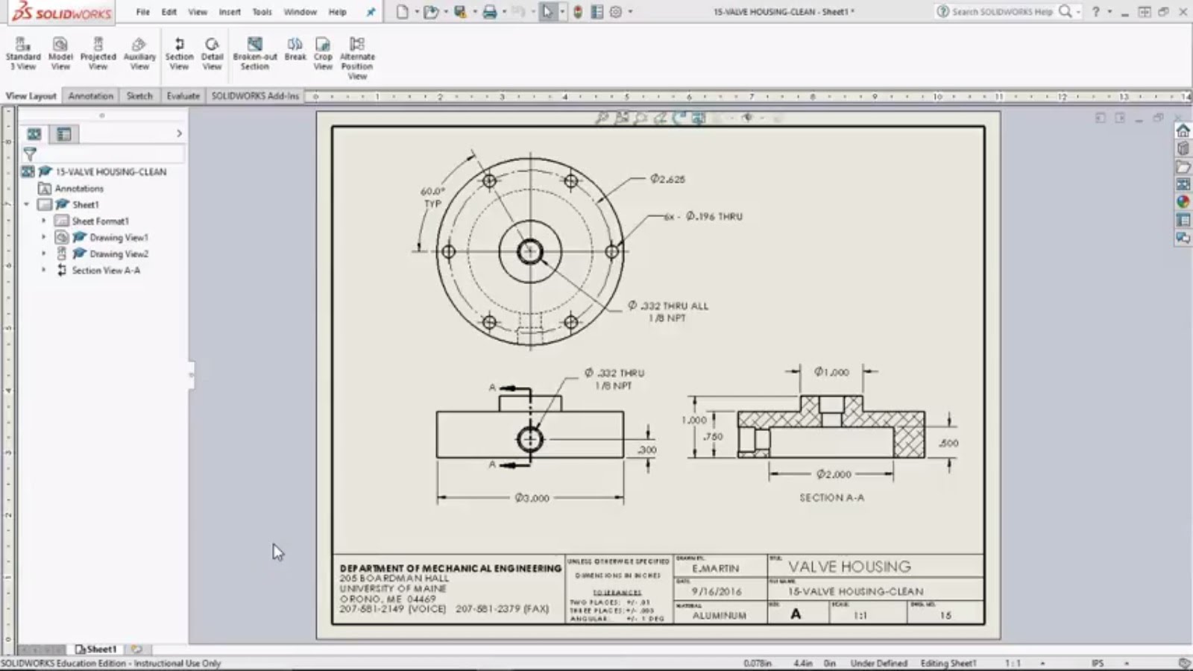Select the Standard 3 View tool
Image resolution: width=1193 pixels, height=671 pixels.
pyautogui.click(x=24, y=52)
